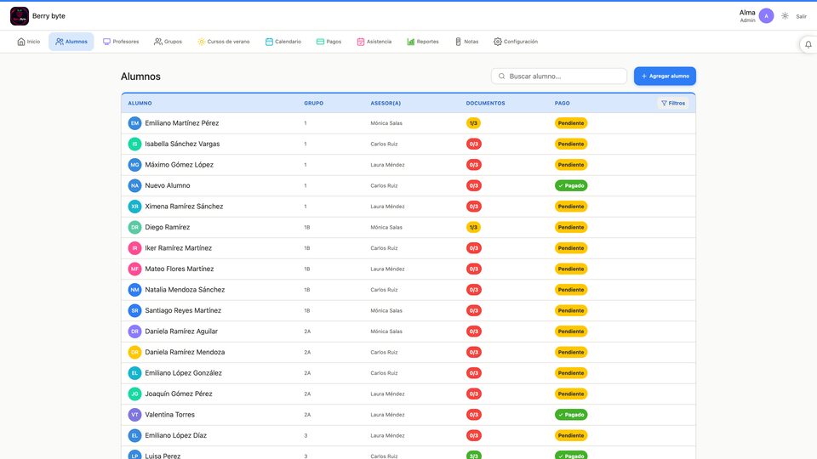Click advisor Mónica Salas in Diego Ramírez row
The image size is (817, 459).
tap(386, 228)
